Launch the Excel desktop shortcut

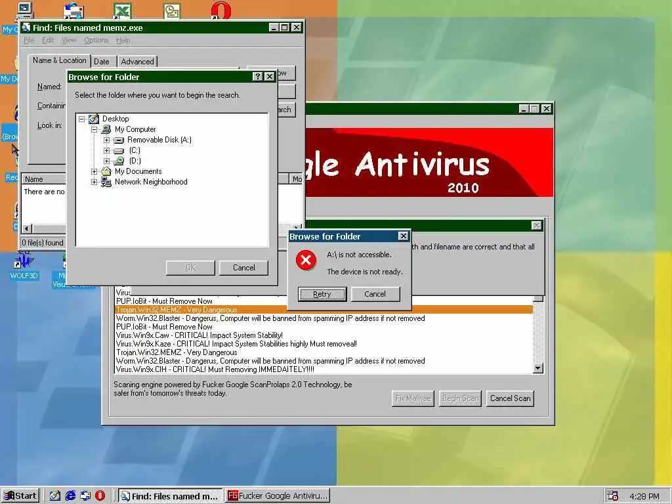tap(122, 10)
